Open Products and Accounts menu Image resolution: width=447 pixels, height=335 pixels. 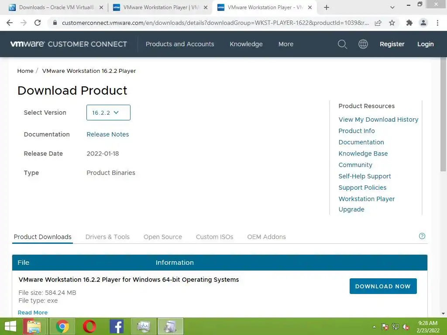(x=180, y=44)
